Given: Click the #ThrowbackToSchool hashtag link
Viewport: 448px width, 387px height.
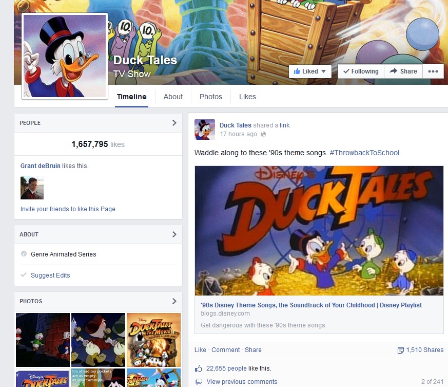Looking at the screenshot, I should coord(364,153).
